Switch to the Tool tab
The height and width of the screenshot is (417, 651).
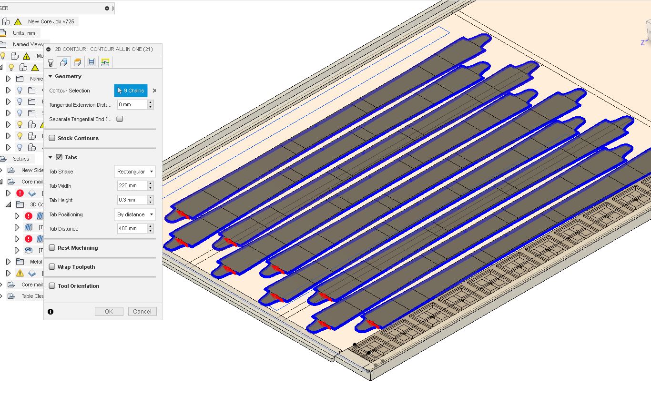click(x=50, y=62)
